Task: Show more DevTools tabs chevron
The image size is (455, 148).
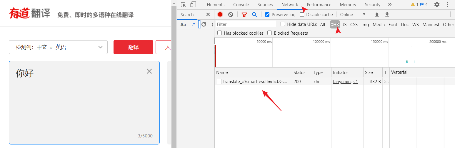Action: point(390,4)
